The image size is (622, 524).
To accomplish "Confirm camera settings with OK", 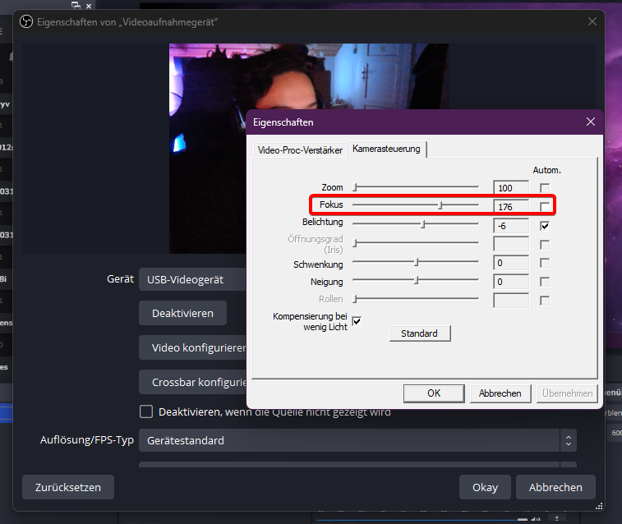I will point(434,393).
